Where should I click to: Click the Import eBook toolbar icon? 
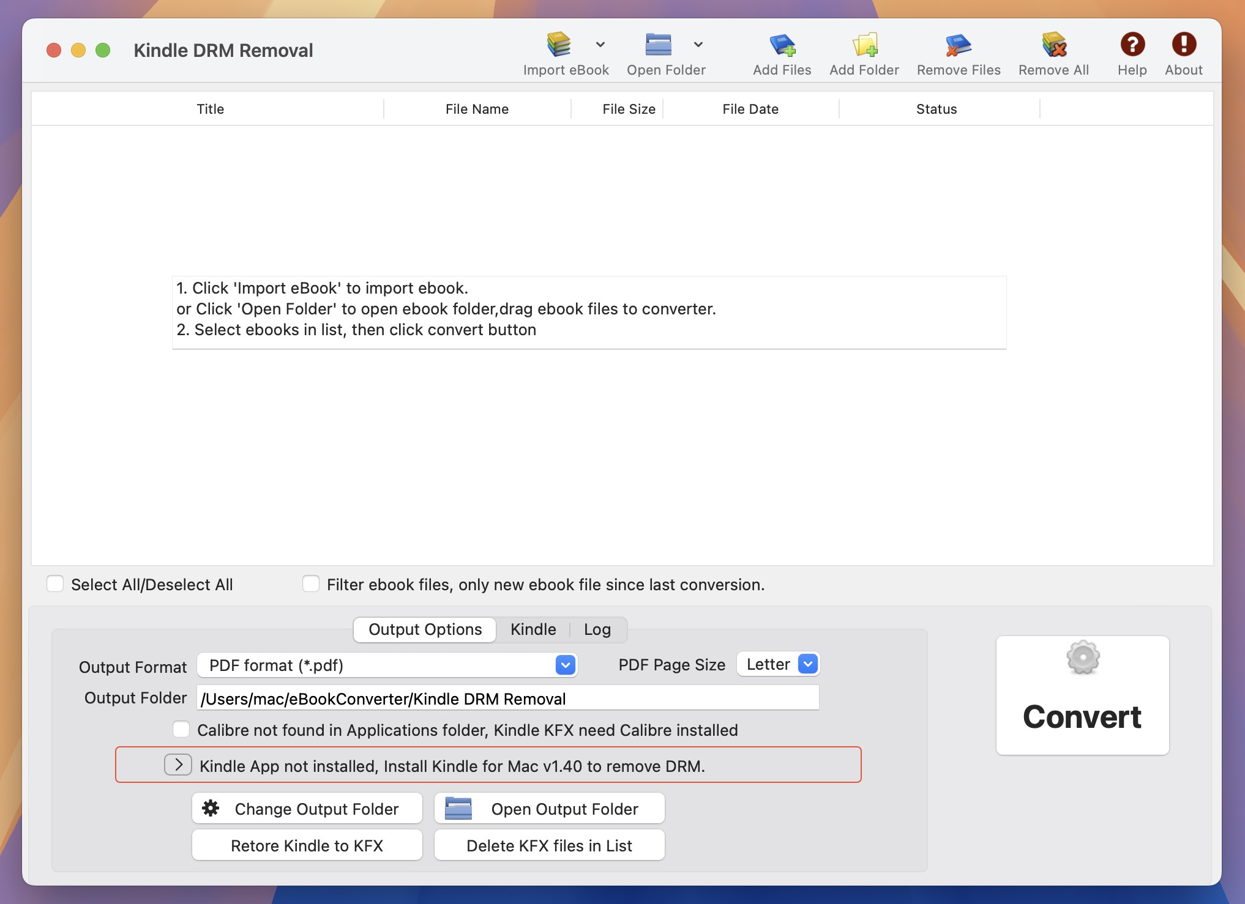pyautogui.click(x=558, y=45)
